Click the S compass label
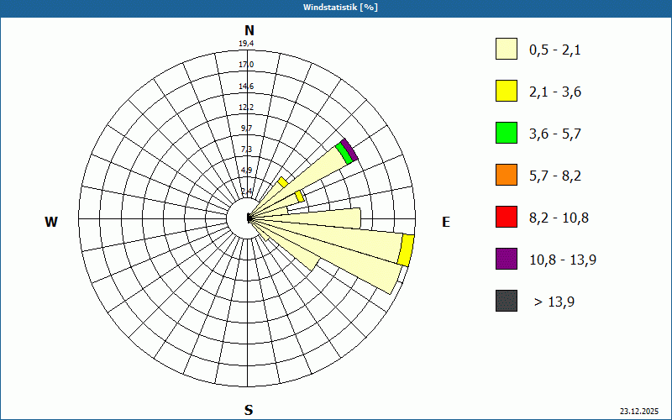The height and width of the screenshot is (420, 672). (249, 410)
